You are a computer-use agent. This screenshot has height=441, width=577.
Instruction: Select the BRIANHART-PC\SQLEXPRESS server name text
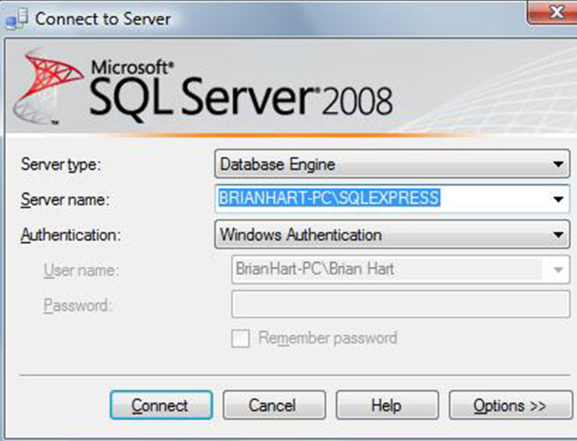(x=329, y=198)
